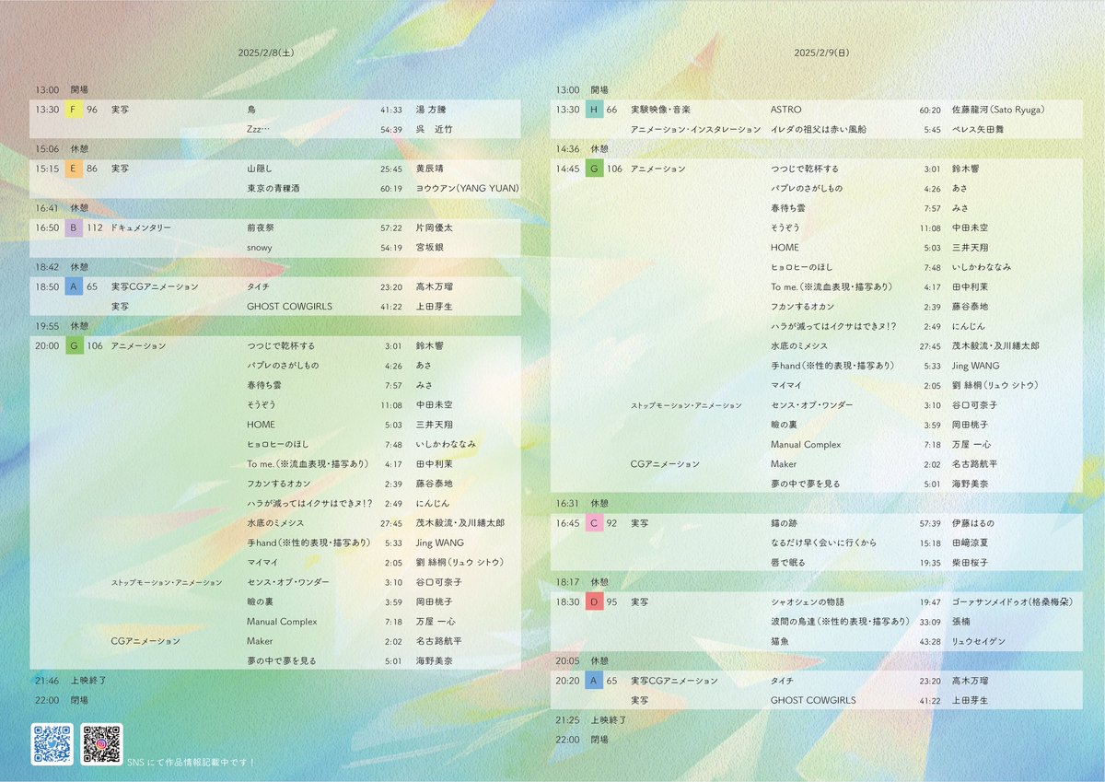Image resolution: width=1105 pixels, height=782 pixels.
Task: Click director name ペレス矢田舞
Action: pyautogui.click(x=980, y=130)
